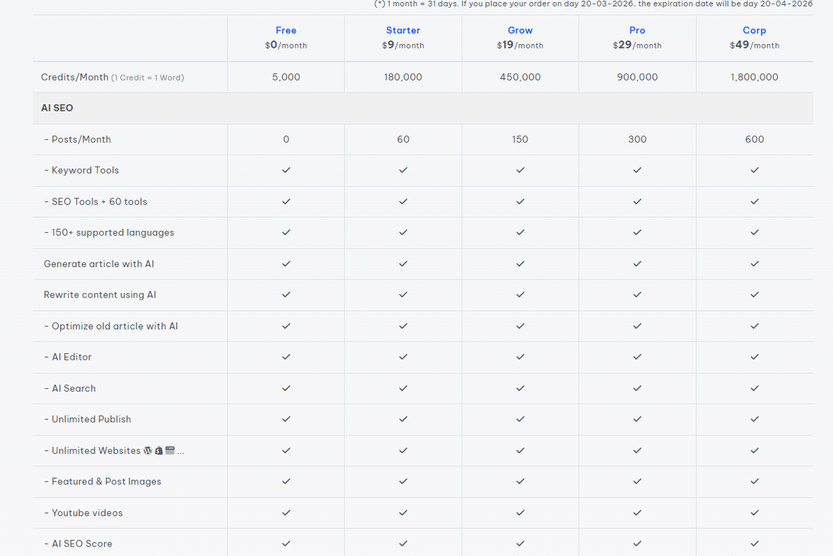Click the 1 month = 31 days note
Screen dimensions: 833x556
[593, 4]
